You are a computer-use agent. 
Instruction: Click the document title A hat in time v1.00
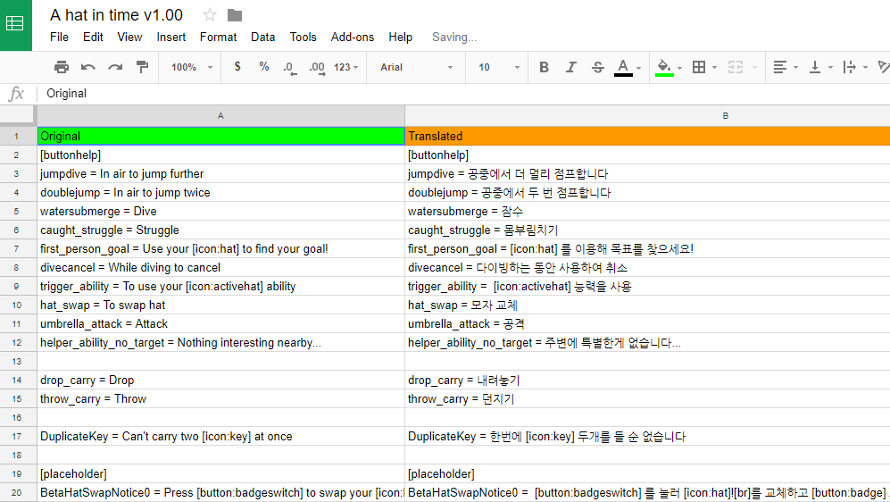click(116, 15)
